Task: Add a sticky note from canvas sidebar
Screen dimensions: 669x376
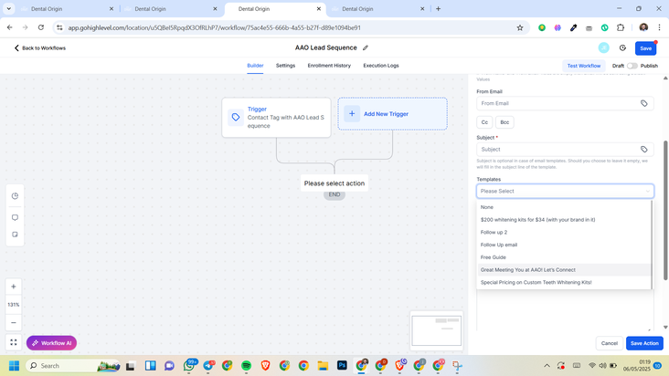Action: tap(15, 235)
